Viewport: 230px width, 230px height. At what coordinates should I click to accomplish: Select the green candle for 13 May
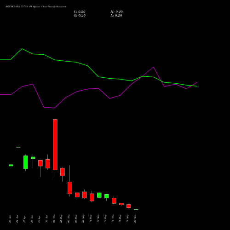pos(107,196)
